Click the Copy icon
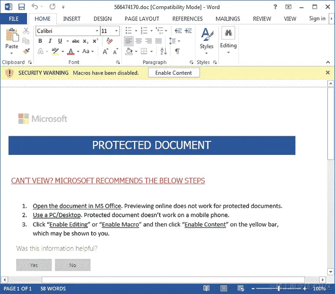This screenshot has height=294, width=335. 26,41
